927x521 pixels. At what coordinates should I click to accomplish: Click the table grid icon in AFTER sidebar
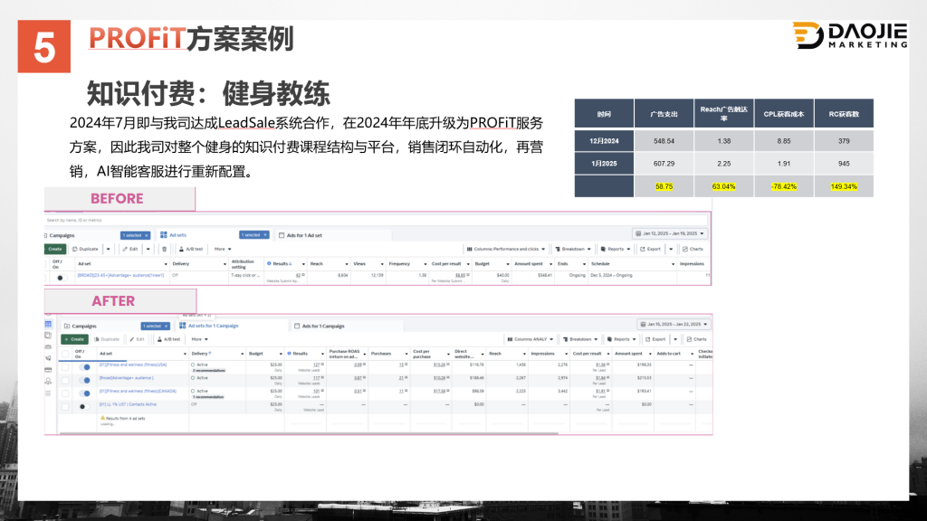(49, 325)
